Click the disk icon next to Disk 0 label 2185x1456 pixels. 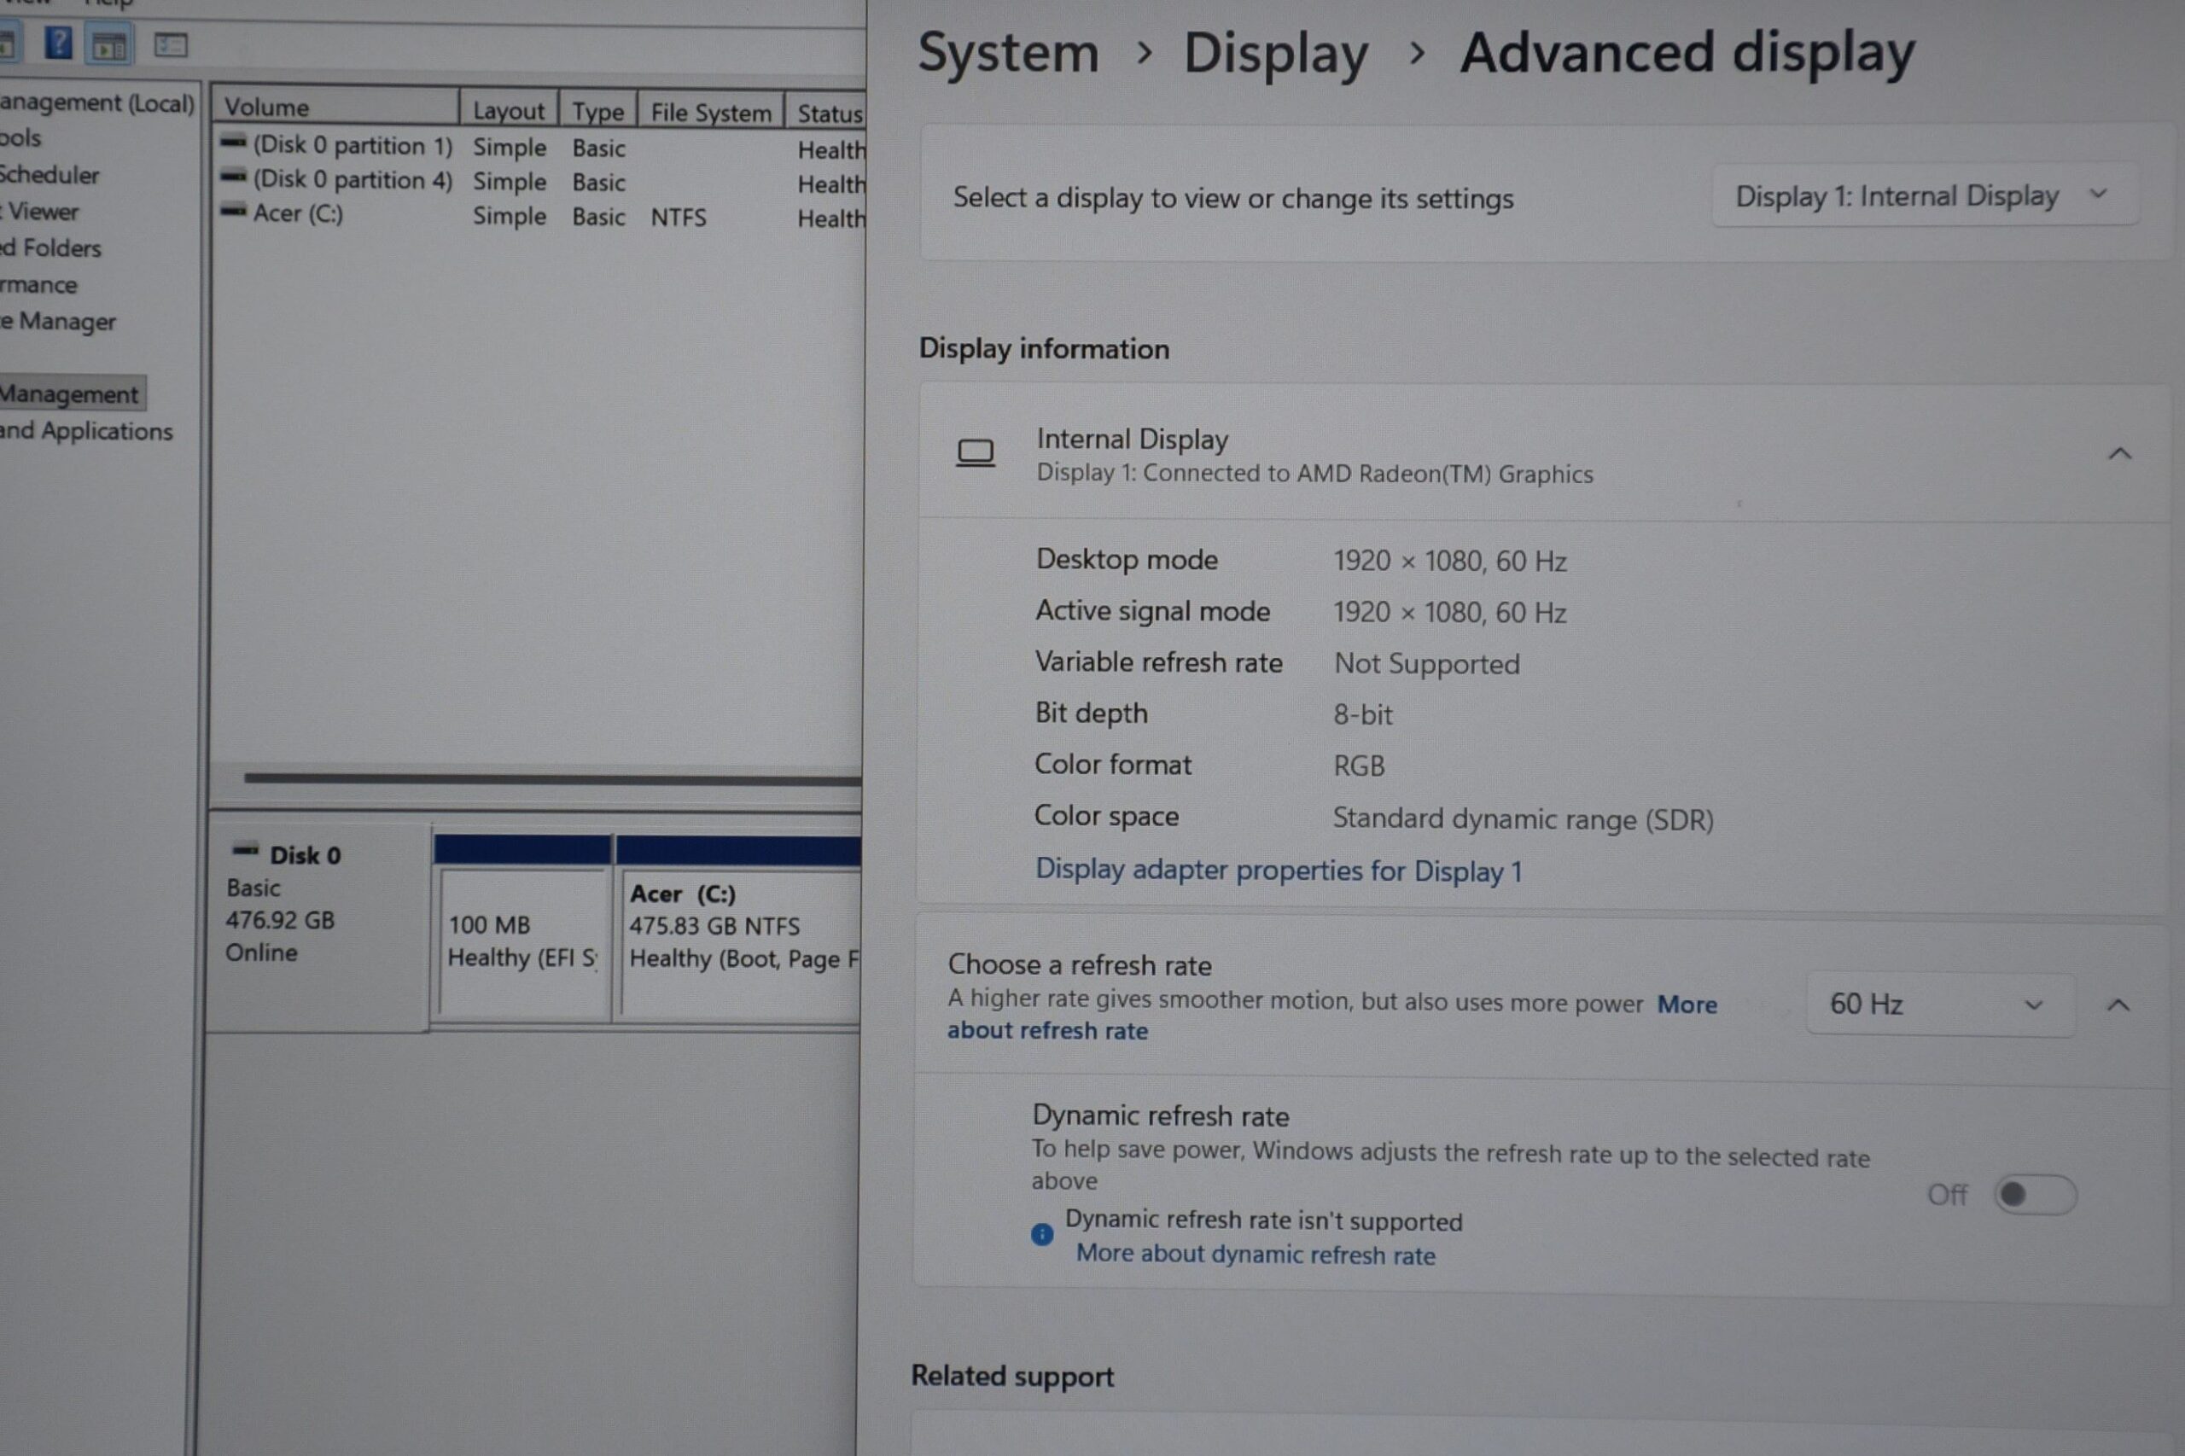[245, 850]
